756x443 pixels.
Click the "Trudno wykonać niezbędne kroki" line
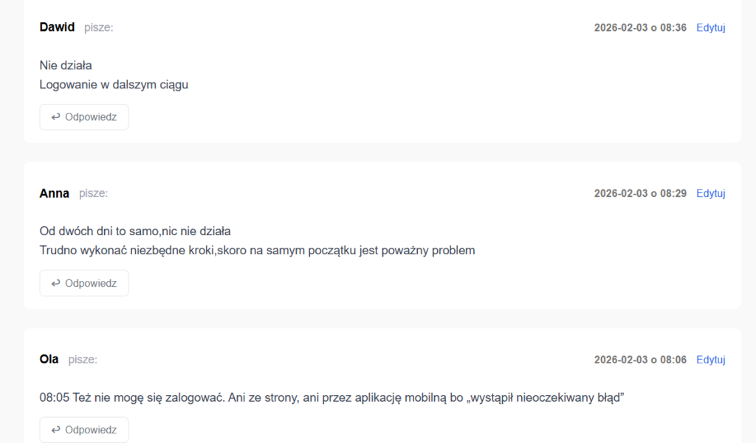[x=257, y=250]
